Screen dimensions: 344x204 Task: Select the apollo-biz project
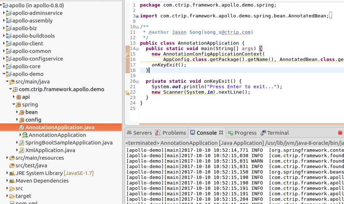(24, 28)
